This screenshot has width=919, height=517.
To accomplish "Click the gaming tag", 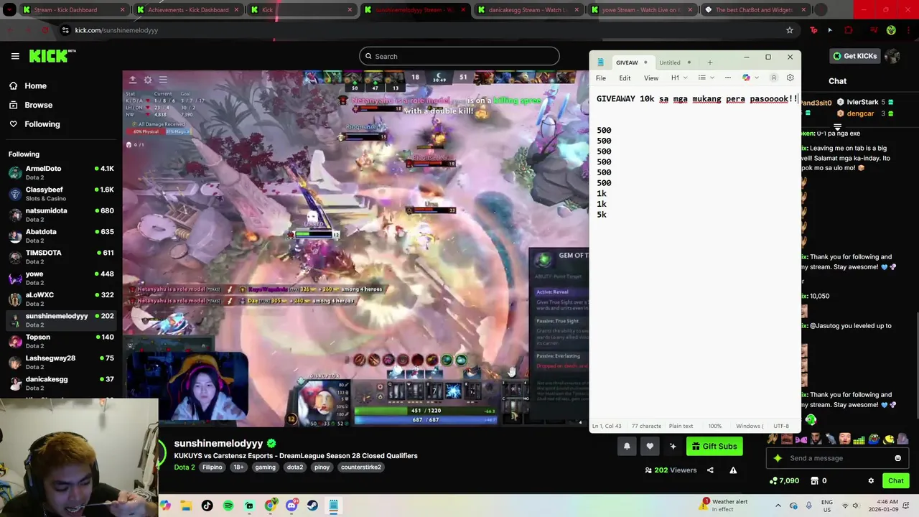I will pyautogui.click(x=265, y=467).
